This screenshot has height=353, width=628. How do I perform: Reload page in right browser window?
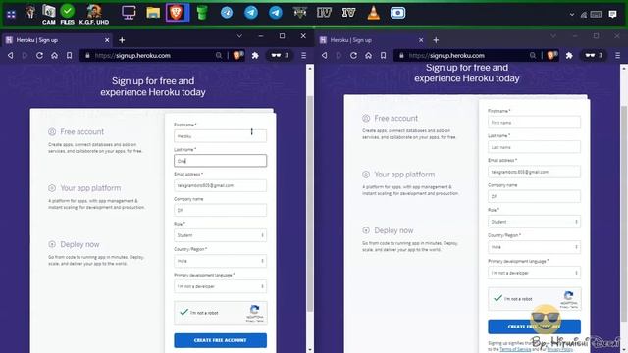[353, 55]
